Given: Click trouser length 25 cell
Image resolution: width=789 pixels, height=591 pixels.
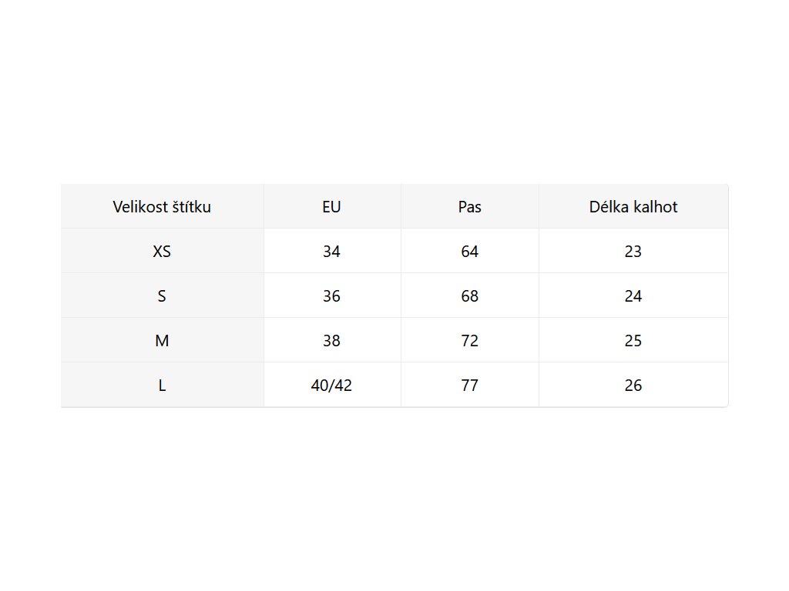Looking at the screenshot, I should [633, 341].
